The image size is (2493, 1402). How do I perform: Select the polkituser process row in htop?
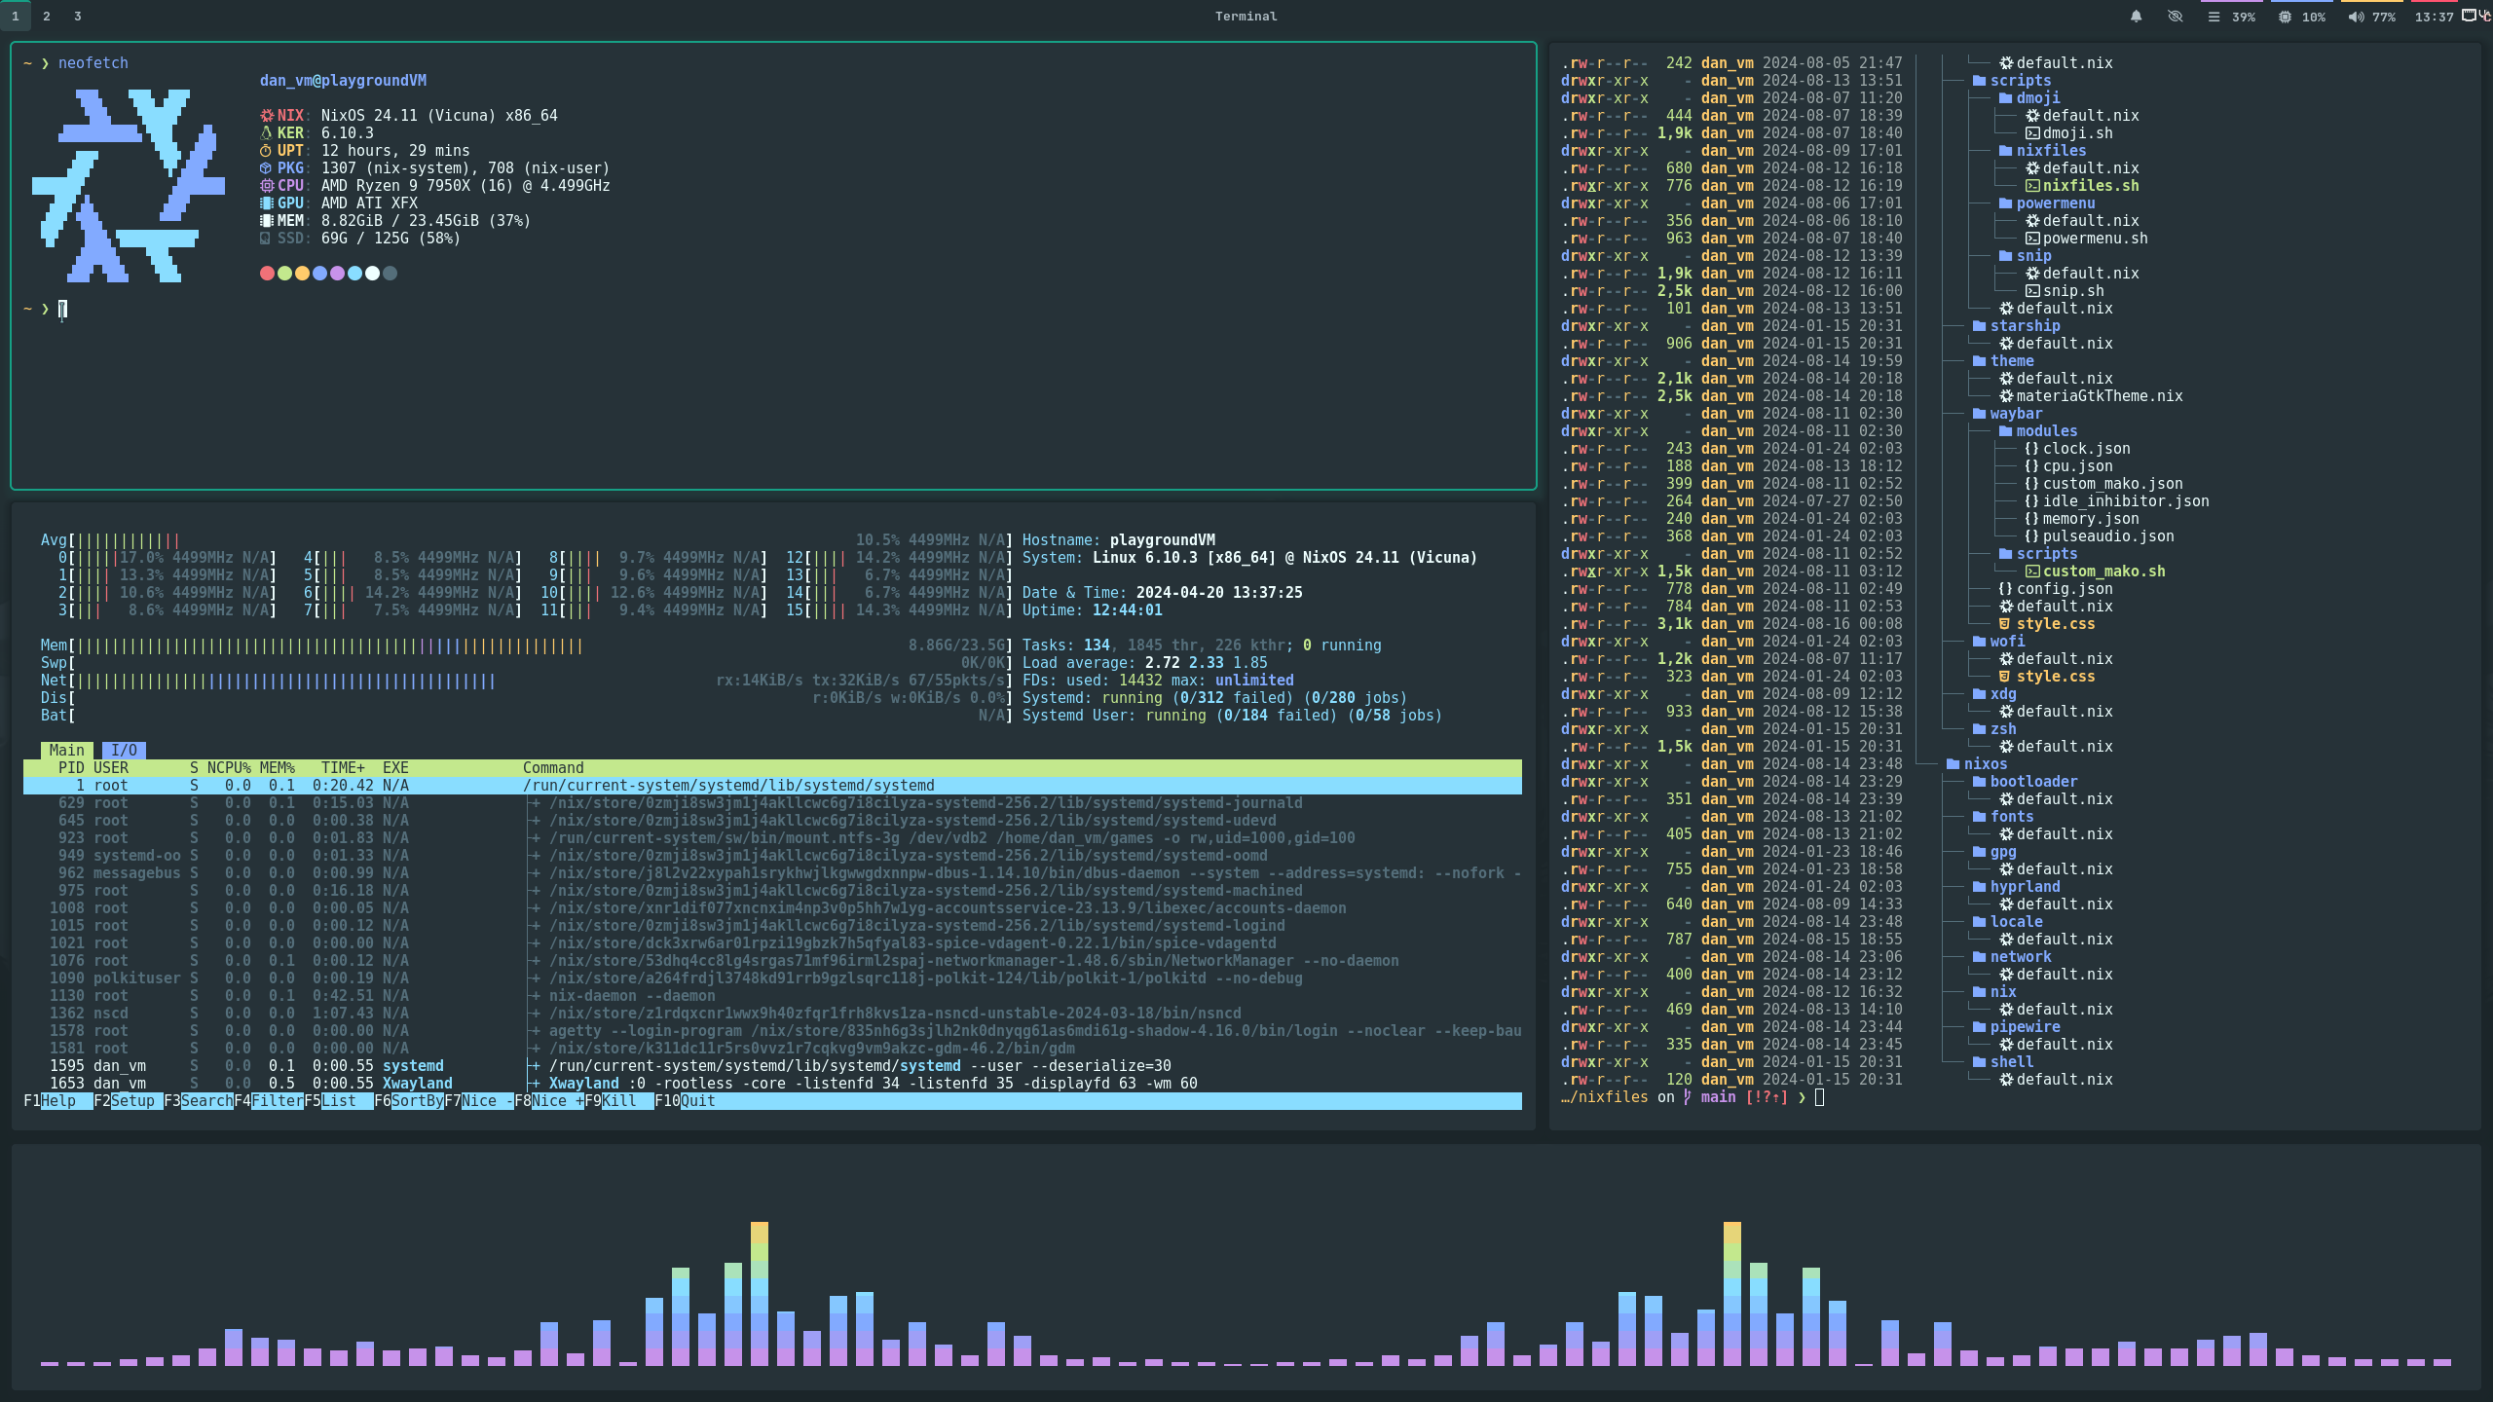pyautogui.click(x=772, y=978)
